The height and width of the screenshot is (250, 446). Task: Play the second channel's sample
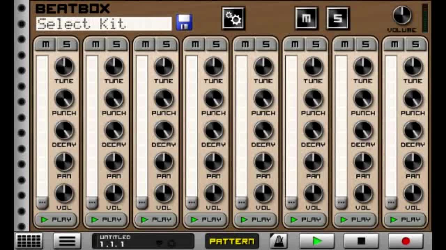(106, 220)
